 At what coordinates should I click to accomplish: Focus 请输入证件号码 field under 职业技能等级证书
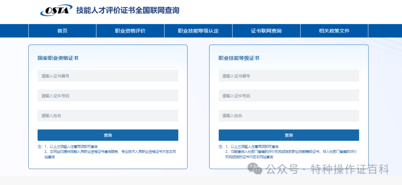point(289,96)
